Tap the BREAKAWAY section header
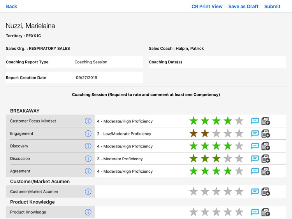 (25, 111)
